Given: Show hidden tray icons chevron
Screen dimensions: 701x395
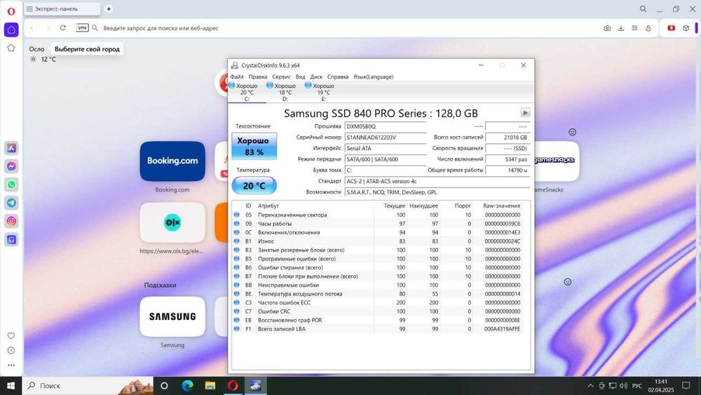Looking at the screenshot, I should click(590, 386).
